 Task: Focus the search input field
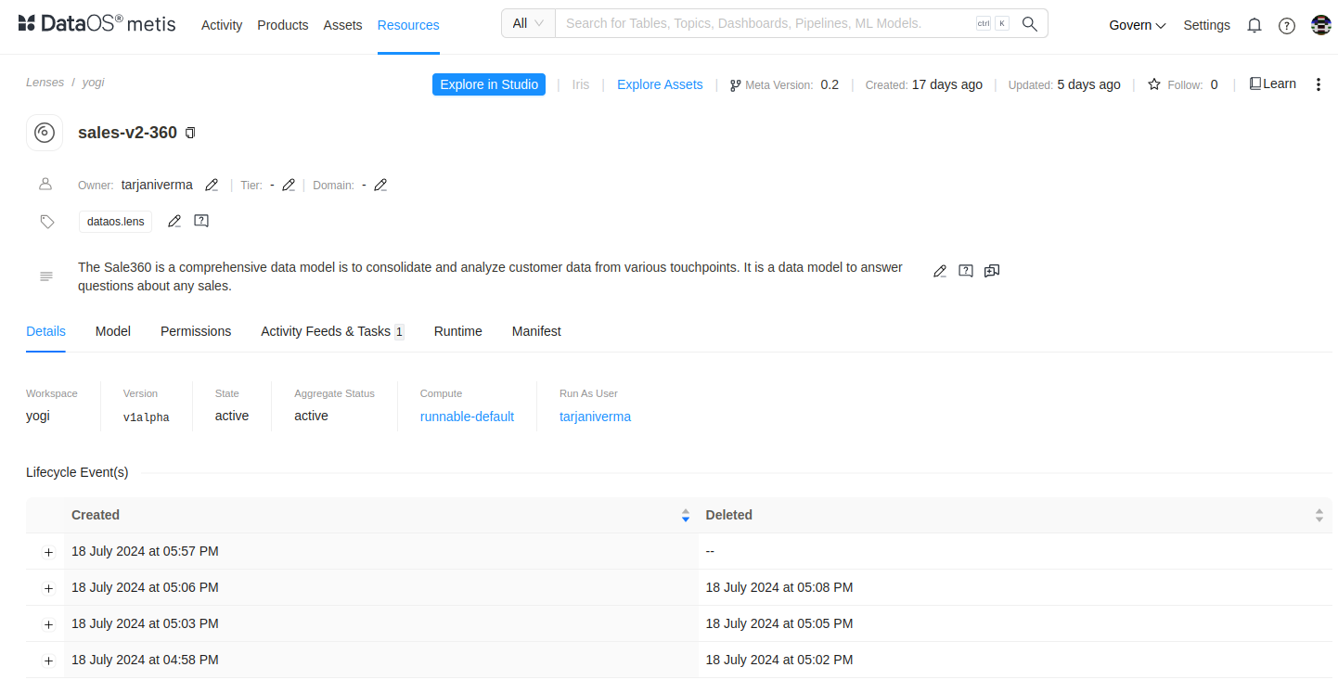click(765, 23)
